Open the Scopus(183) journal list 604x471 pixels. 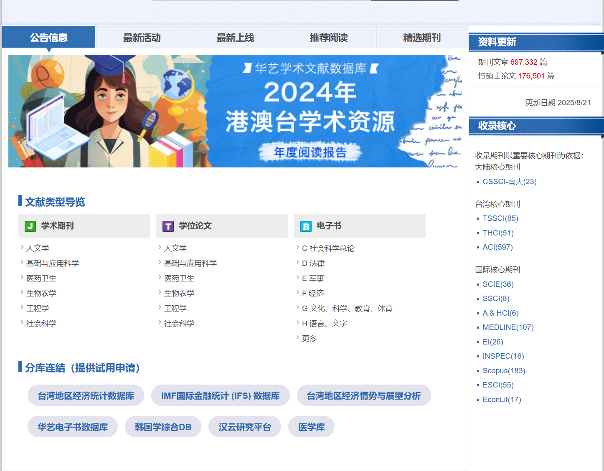click(504, 370)
